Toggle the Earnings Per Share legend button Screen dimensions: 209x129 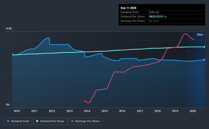(85, 121)
